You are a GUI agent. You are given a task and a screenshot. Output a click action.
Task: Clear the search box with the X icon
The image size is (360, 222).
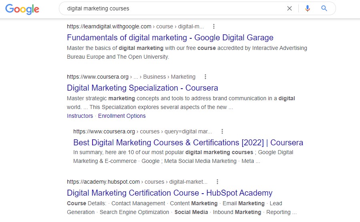coord(289,8)
